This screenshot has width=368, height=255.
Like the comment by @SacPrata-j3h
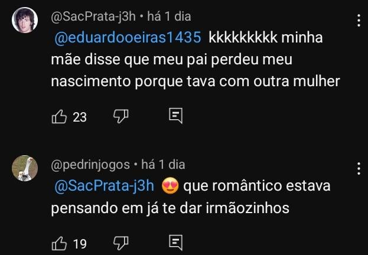tap(60, 117)
